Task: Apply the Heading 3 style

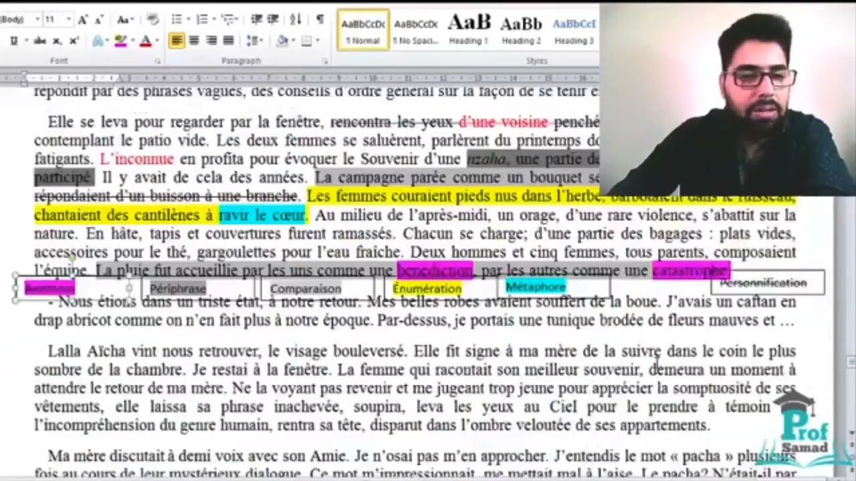Action: point(574,29)
